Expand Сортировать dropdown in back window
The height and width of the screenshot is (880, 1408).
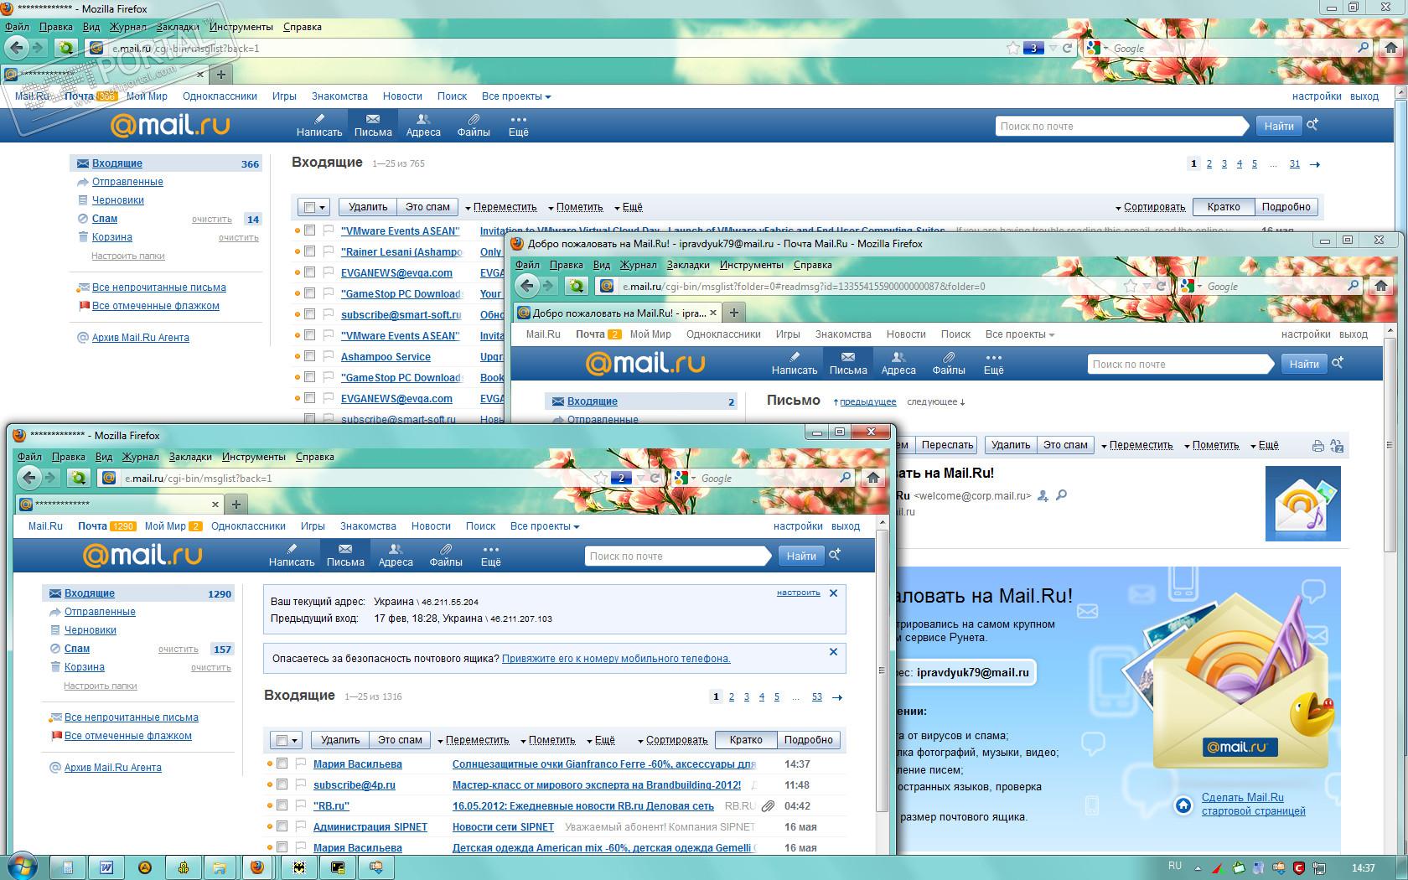pyautogui.click(x=1151, y=208)
